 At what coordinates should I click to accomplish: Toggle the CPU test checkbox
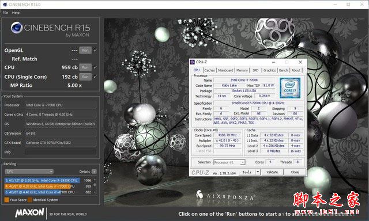[95, 67]
